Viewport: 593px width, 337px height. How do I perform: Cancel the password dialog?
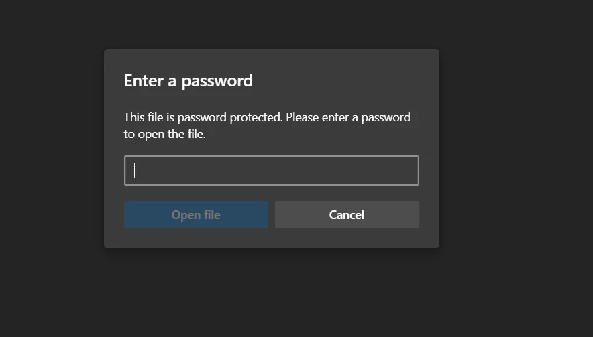tap(347, 214)
